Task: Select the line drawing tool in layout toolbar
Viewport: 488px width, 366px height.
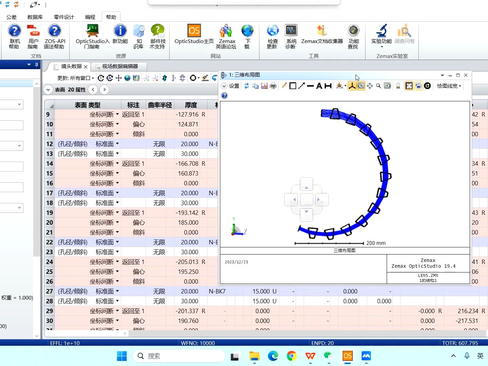Action: click(x=310, y=86)
